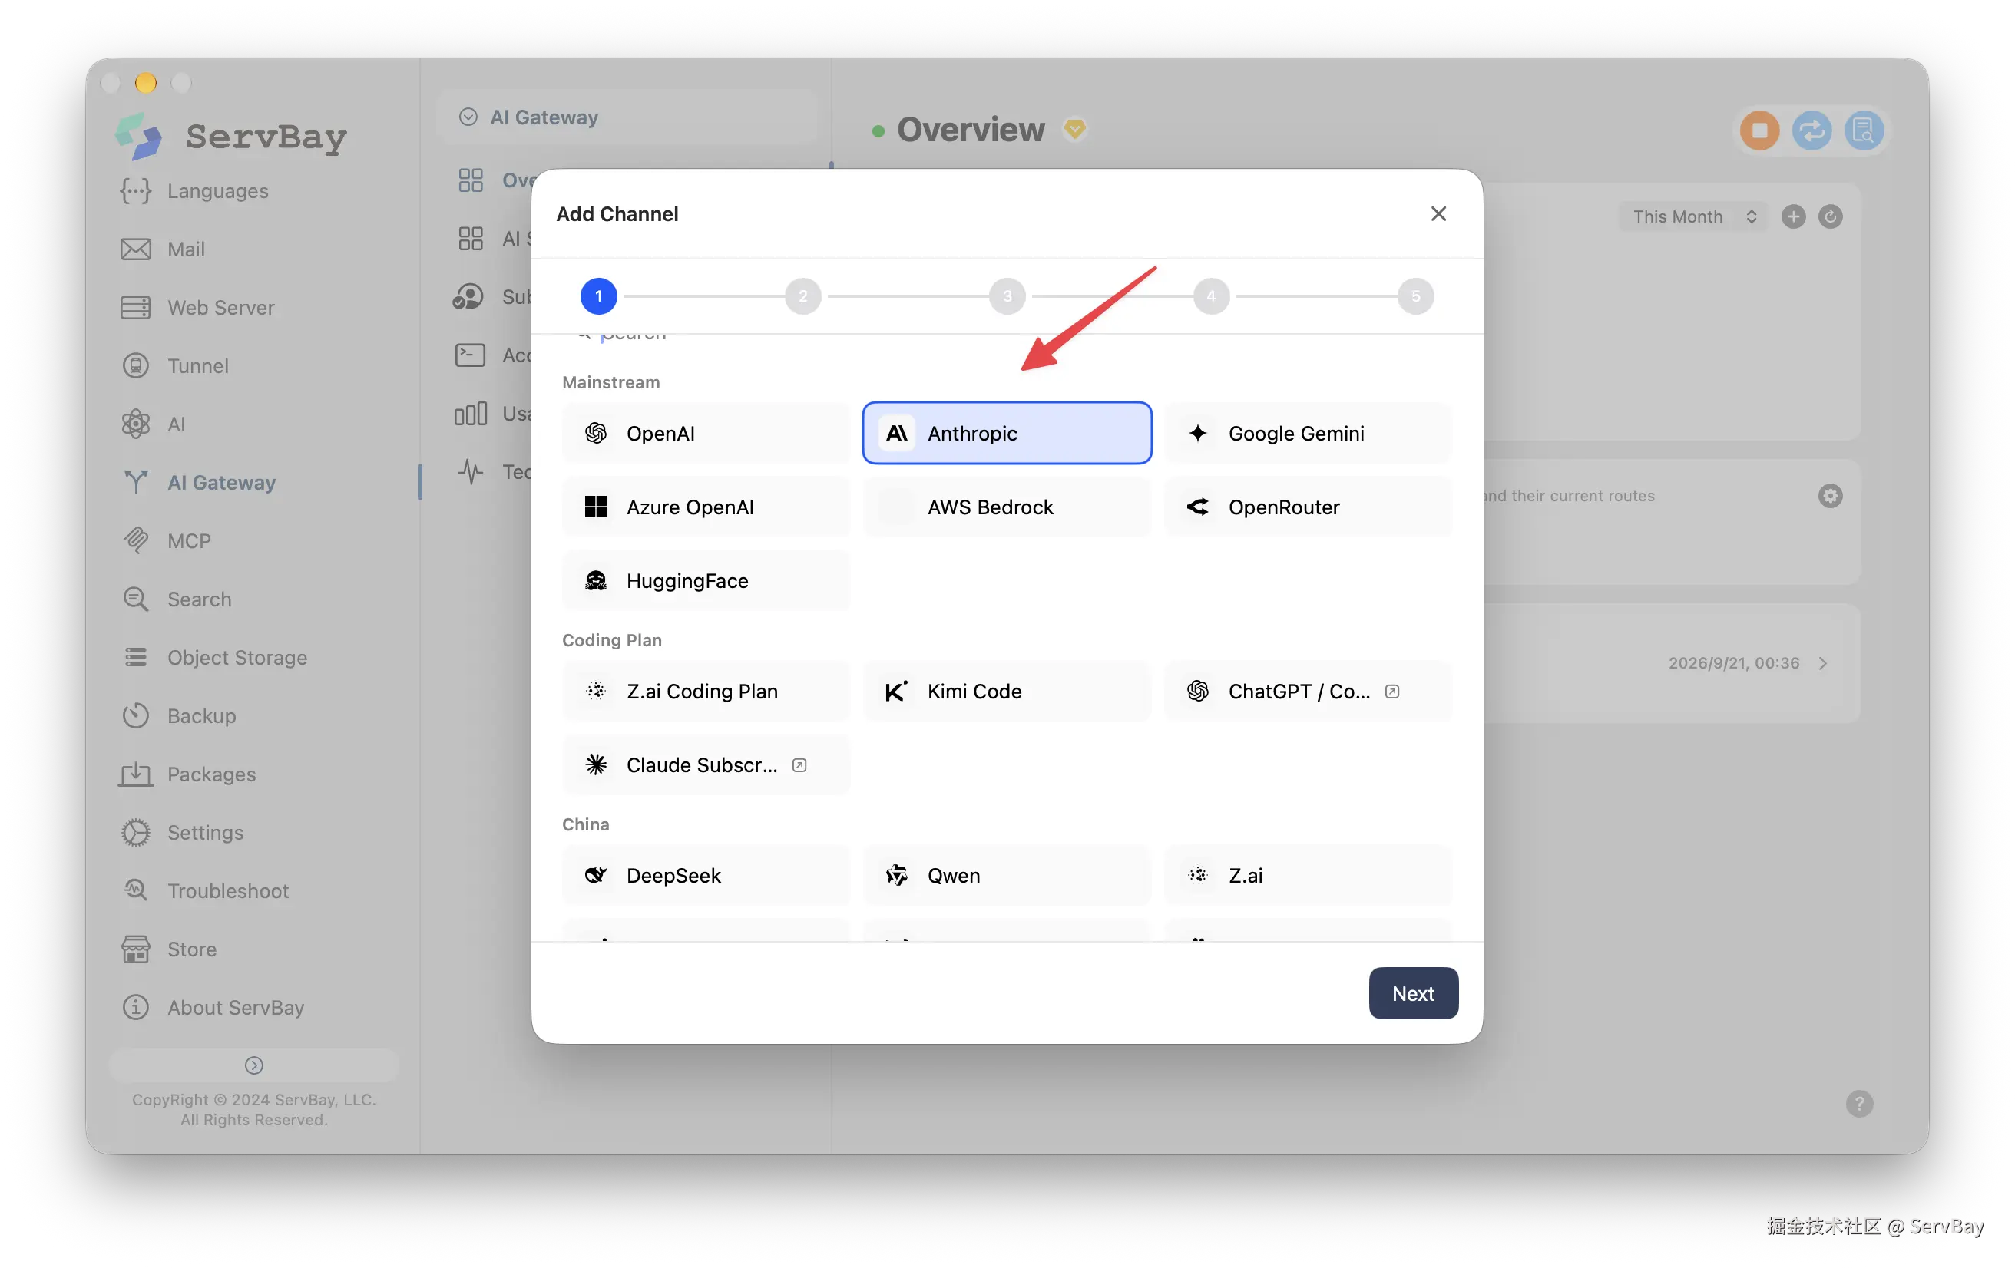
Task: Select the ChatGPT / Co... card
Action: [1307, 691]
